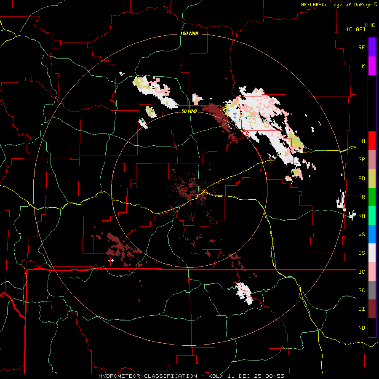The width and height of the screenshot is (379, 379).
Task: Click the 'DS' legend label
Action: [361, 253]
